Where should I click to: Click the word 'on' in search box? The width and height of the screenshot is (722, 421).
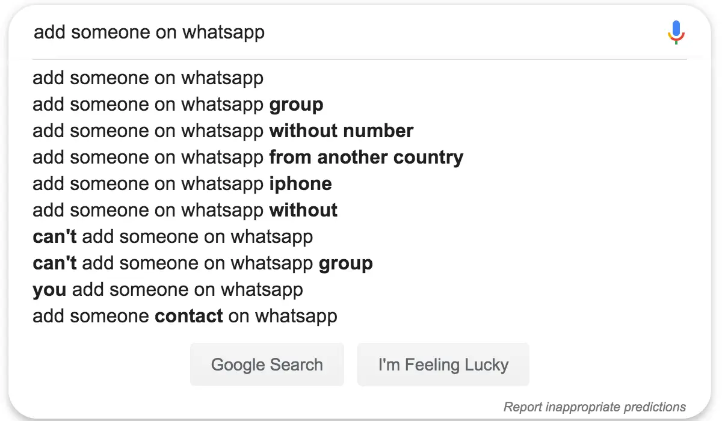(x=166, y=32)
